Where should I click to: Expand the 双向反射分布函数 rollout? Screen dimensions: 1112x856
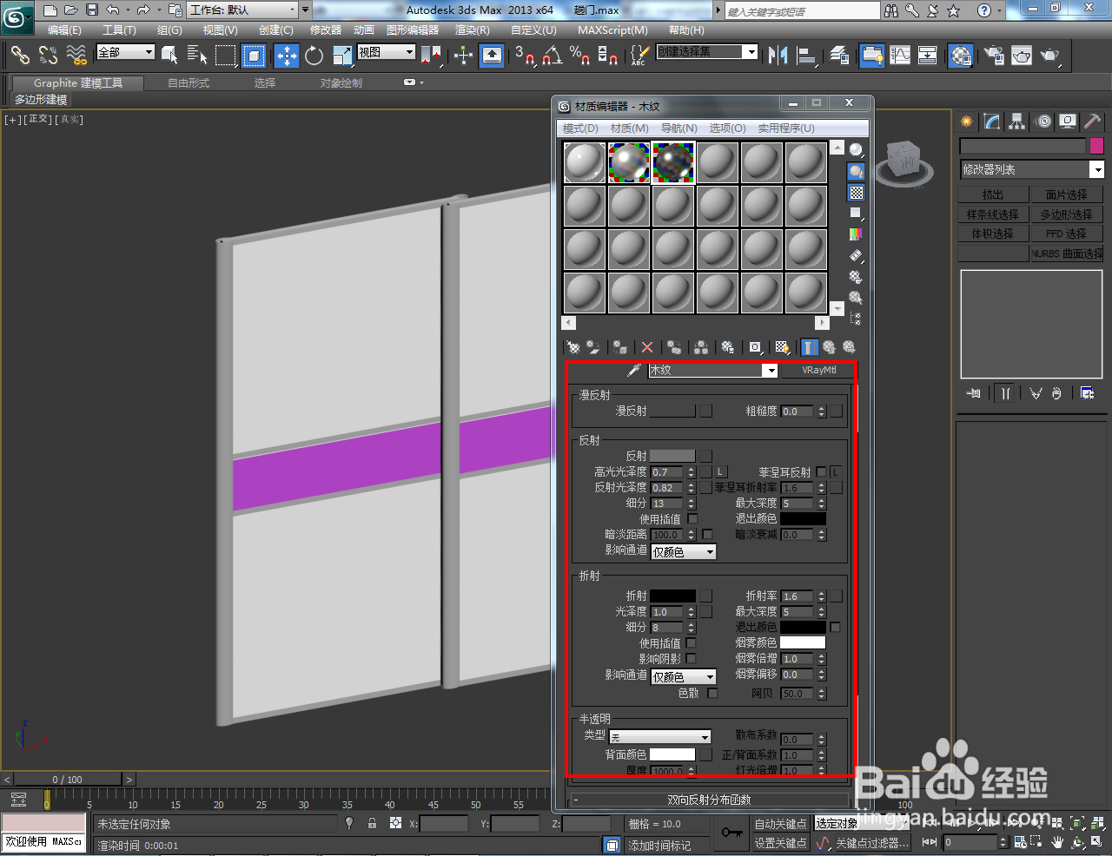tap(709, 800)
